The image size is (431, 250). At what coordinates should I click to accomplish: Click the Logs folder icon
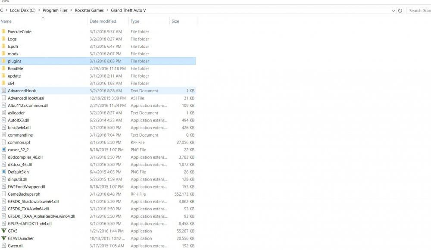click(x=3, y=39)
